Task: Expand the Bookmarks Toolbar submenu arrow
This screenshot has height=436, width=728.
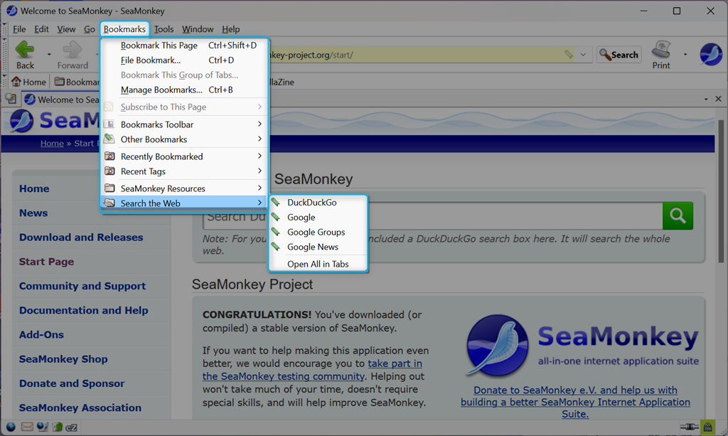Action: click(x=259, y=124)
